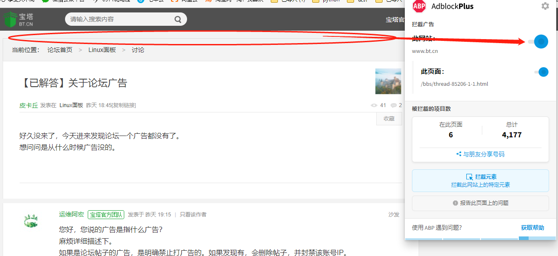Toggle ad blocking for 此网站
The image size is (558, 256).
click(x=538, y=42)
